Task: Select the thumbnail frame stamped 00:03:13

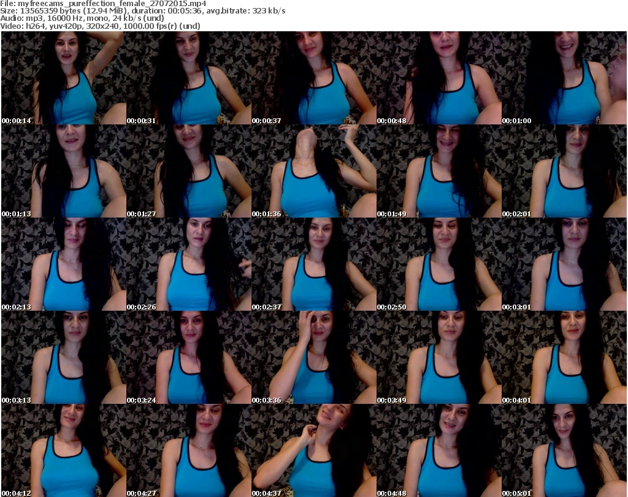Action: click(x=64, y=357)
